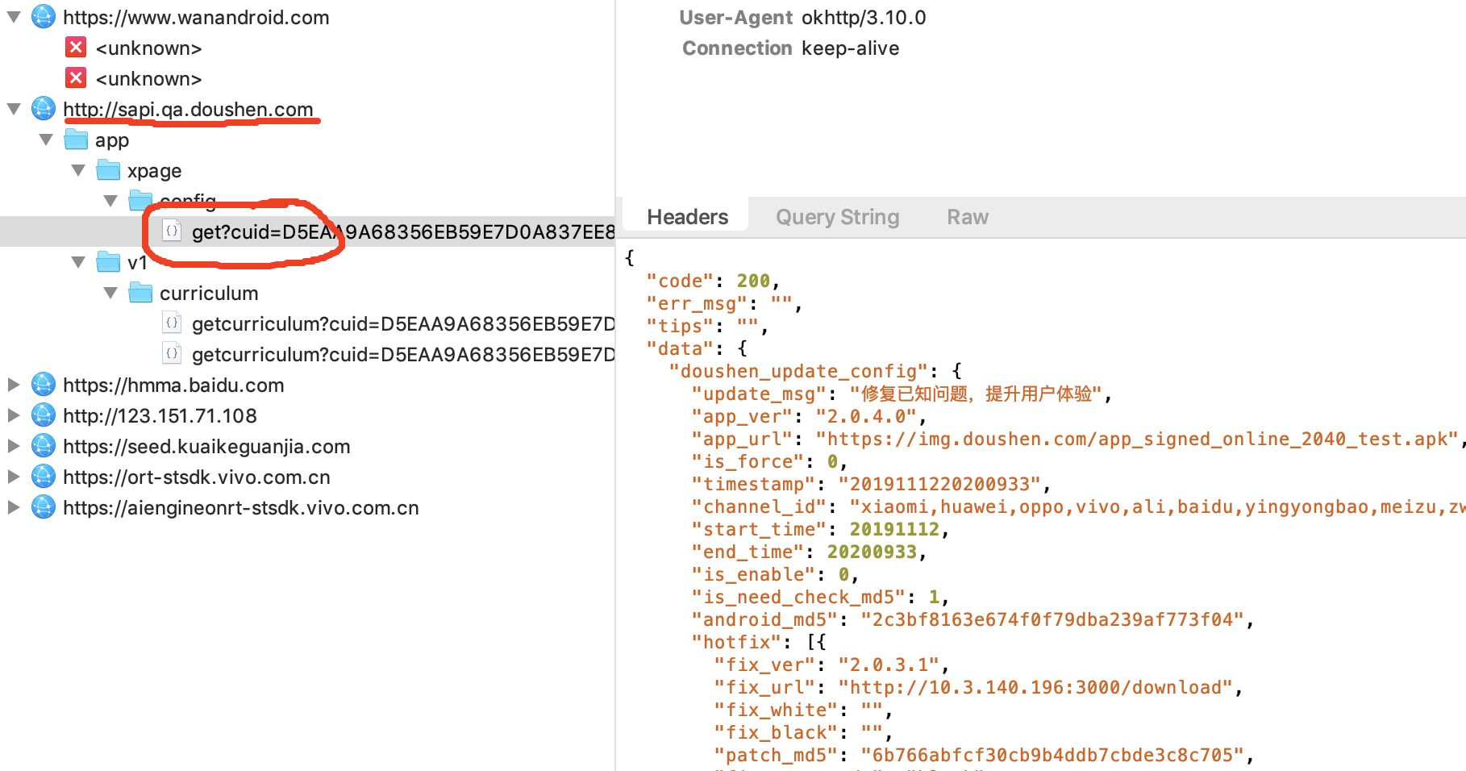Click the globe icon for wanandroid.com

coord(44,17)
